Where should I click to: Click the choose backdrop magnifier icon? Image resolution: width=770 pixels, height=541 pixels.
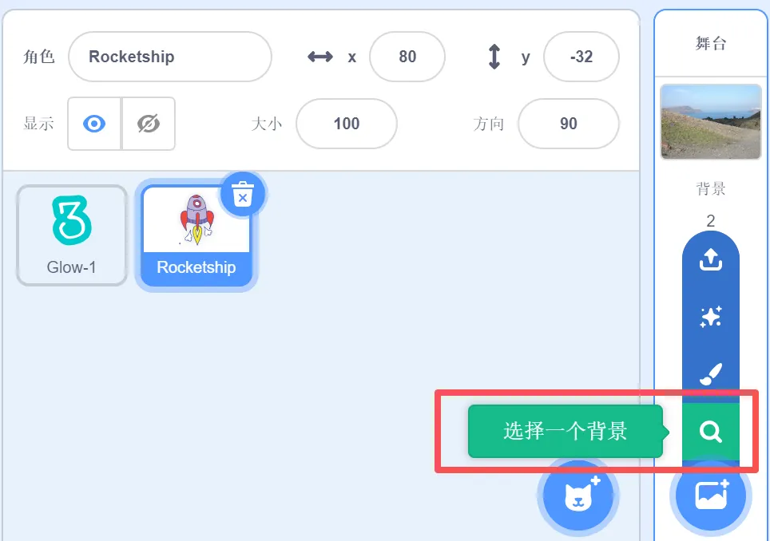[x=711, y=432]
